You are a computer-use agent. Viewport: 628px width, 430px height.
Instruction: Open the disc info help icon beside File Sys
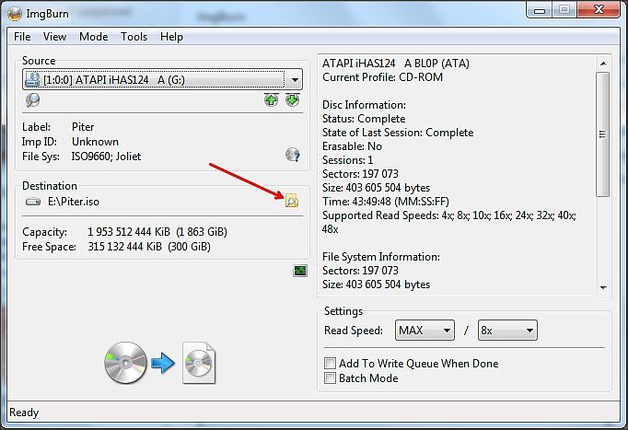pyautogui.click(x=293, y=155)
